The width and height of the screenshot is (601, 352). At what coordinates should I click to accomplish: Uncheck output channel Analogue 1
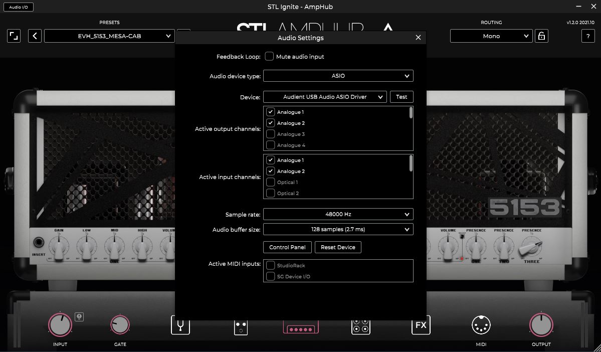[270, 112]
